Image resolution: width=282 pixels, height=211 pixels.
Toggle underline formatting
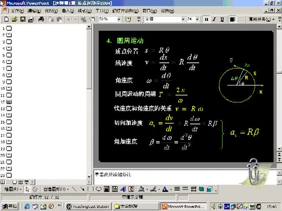222,19
